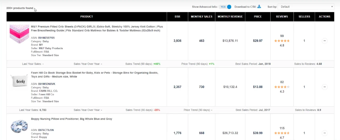Sort by Monthly Sales column header

[202, 17]
